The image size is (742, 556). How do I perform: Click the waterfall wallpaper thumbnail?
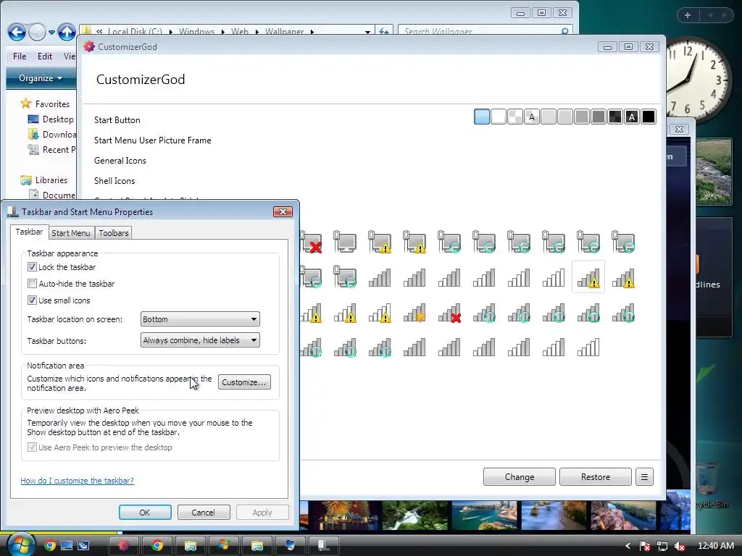[414, 515]
